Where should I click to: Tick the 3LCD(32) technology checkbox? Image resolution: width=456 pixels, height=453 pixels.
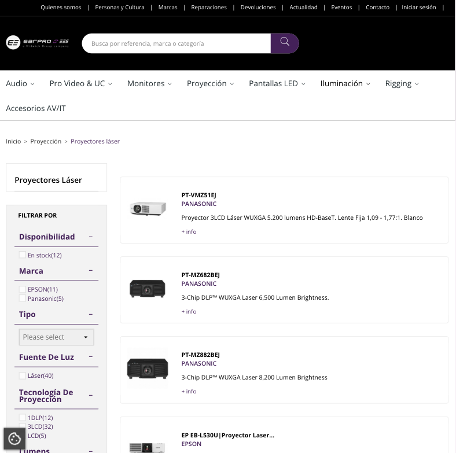(23, 426)
